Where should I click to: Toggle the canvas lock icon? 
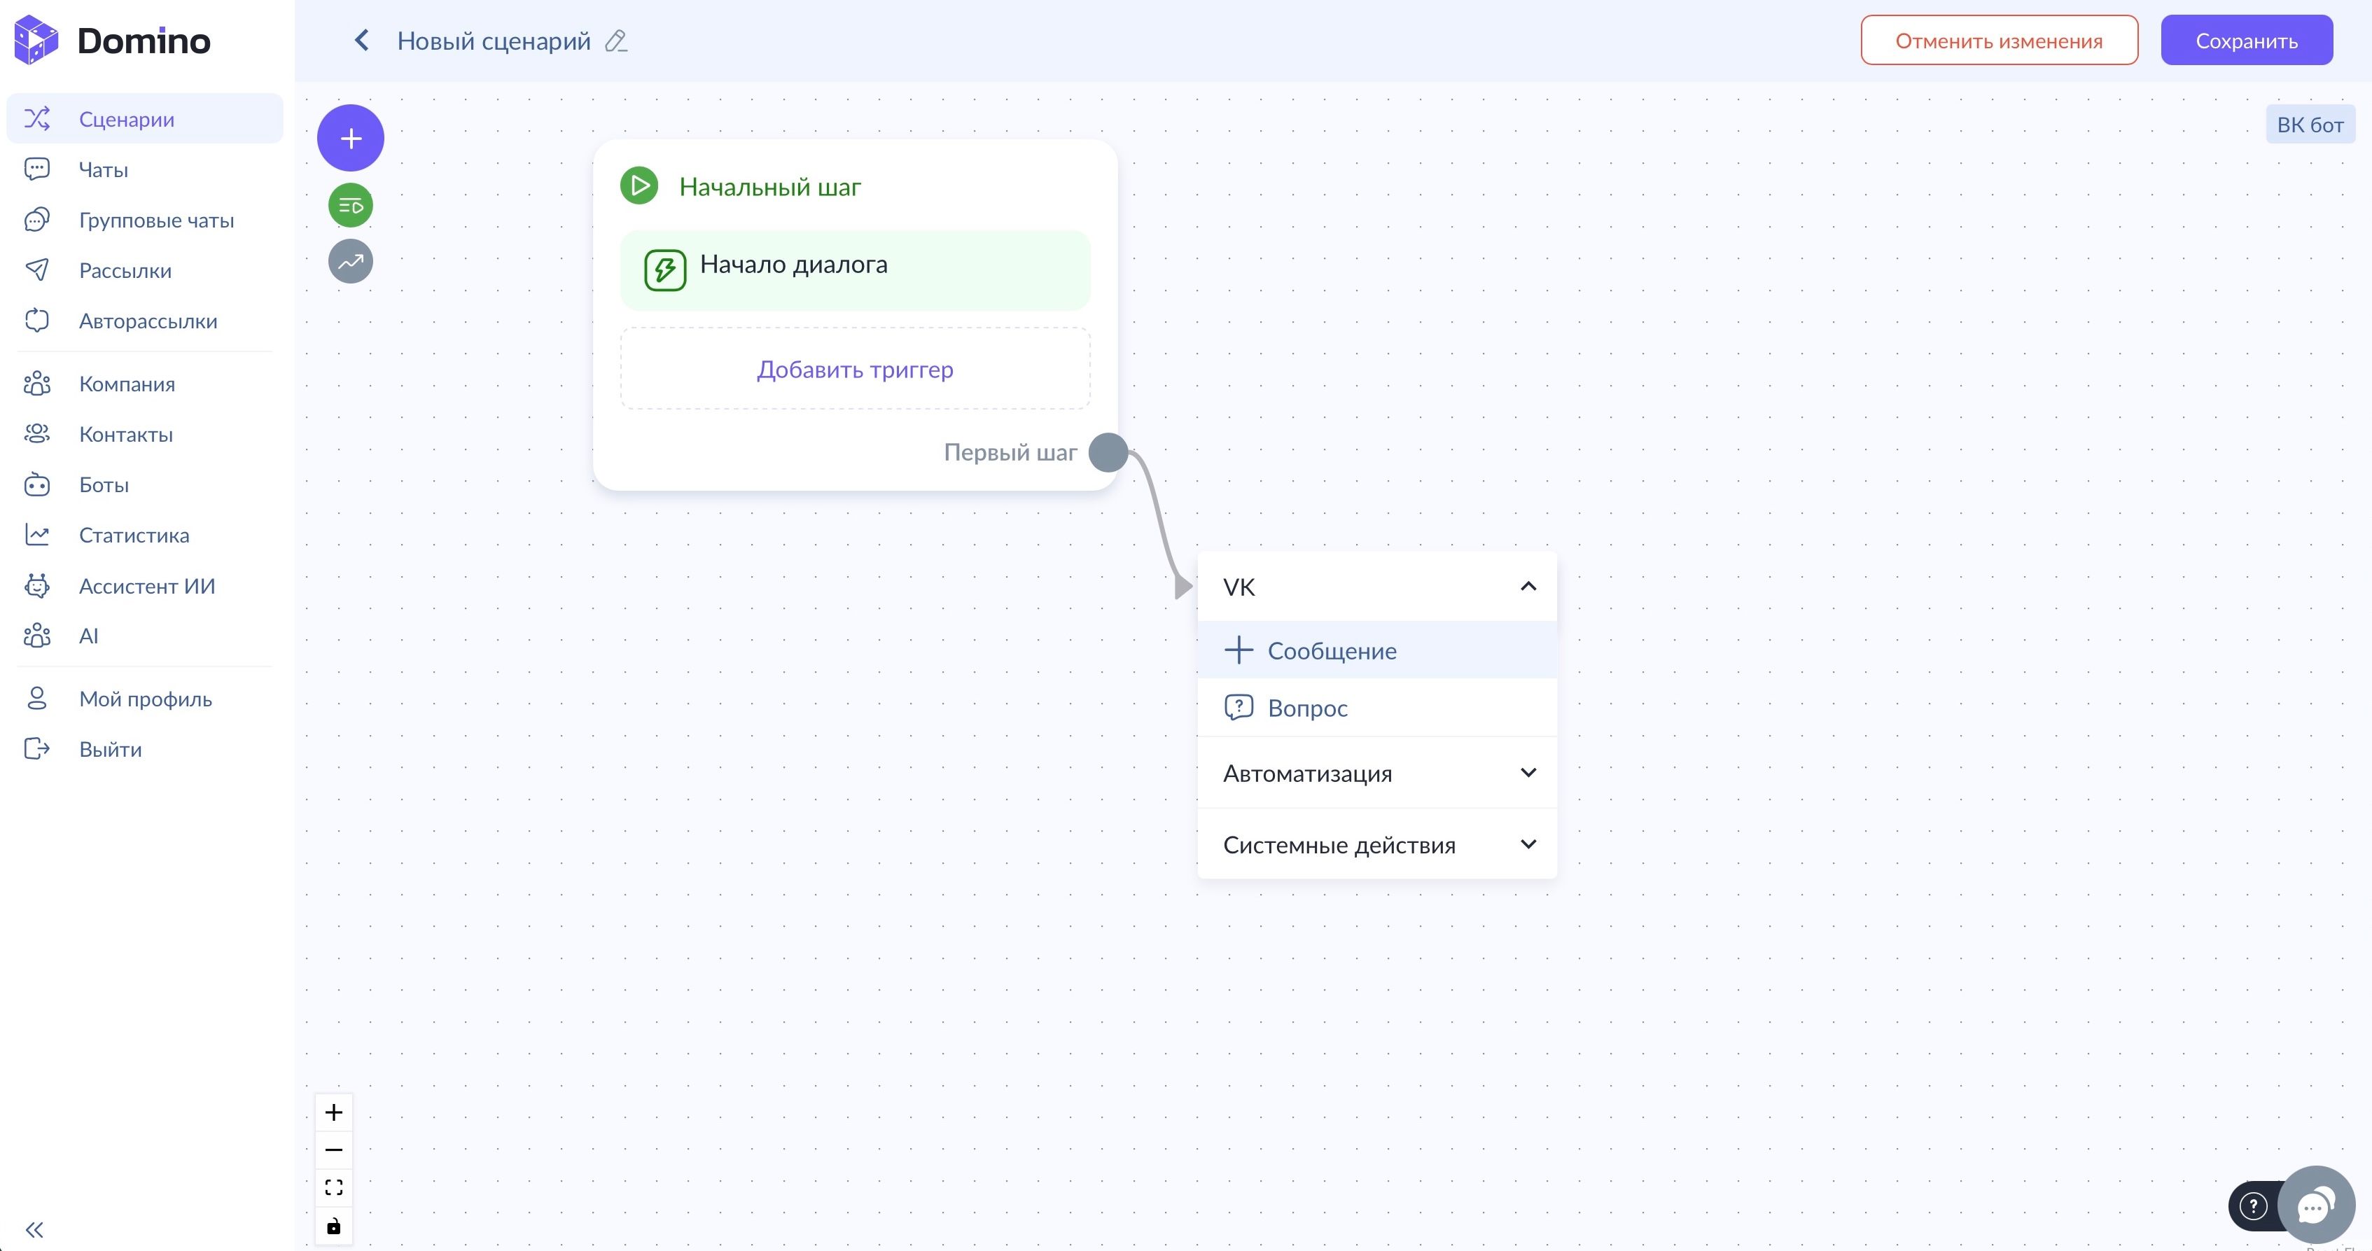(x=333, y=1225)
